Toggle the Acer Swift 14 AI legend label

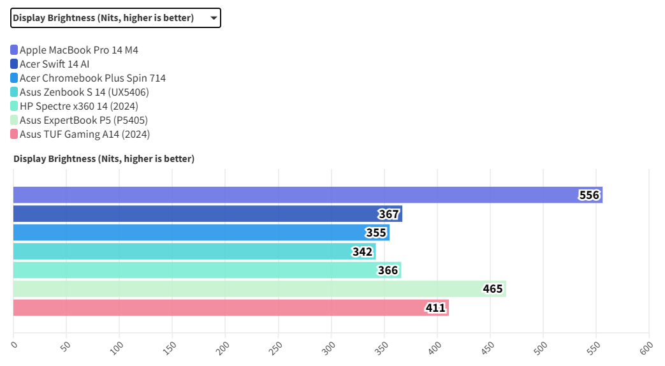click(x=55, y=64)
